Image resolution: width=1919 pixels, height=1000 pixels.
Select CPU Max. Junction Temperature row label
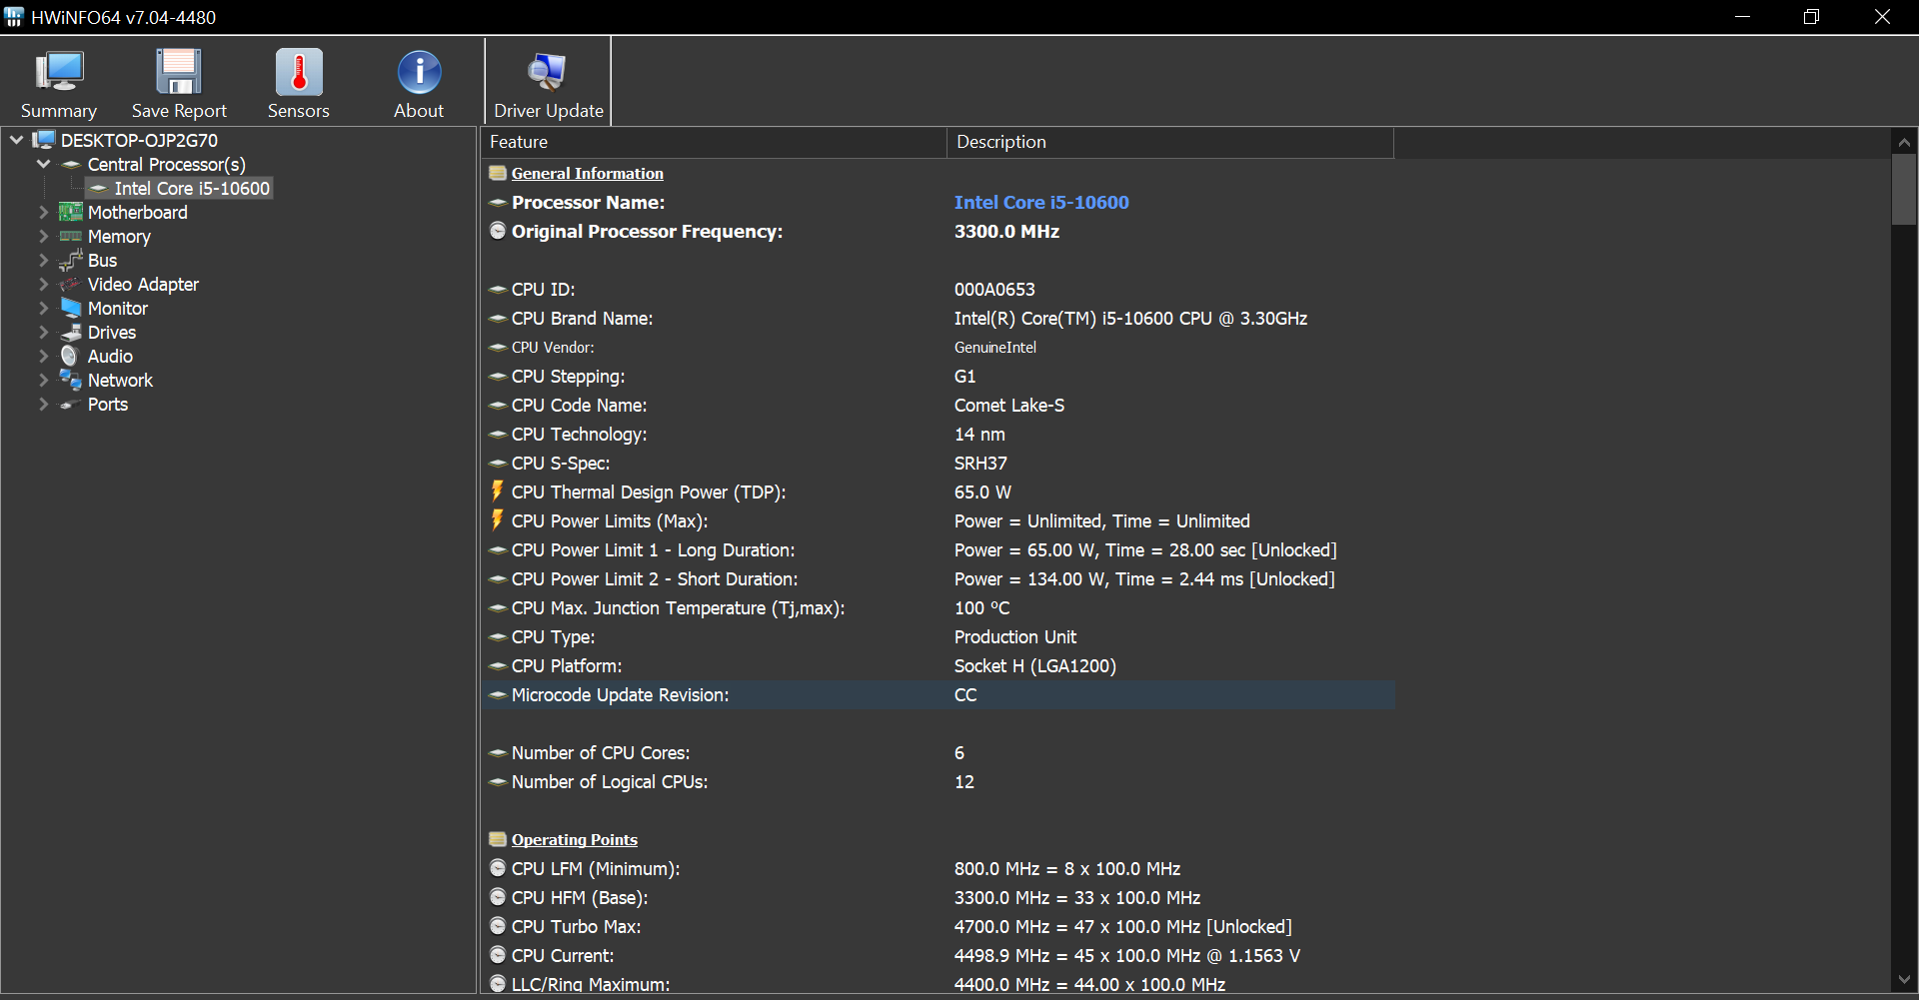tap(678, 608)
